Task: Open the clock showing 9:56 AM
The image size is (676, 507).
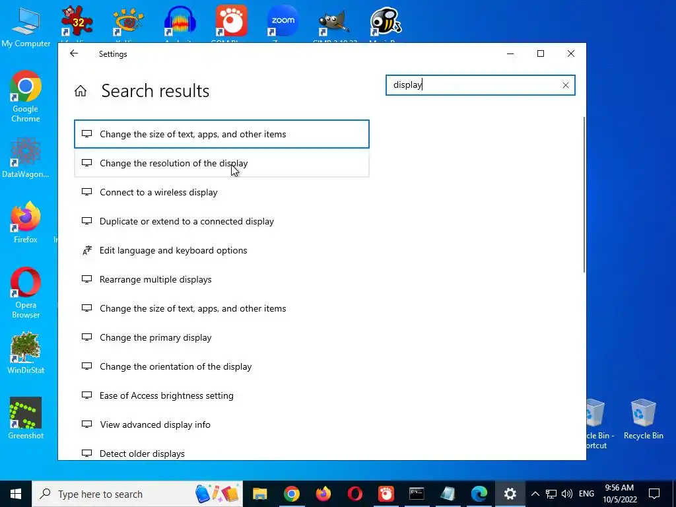Action: point(619,494)
